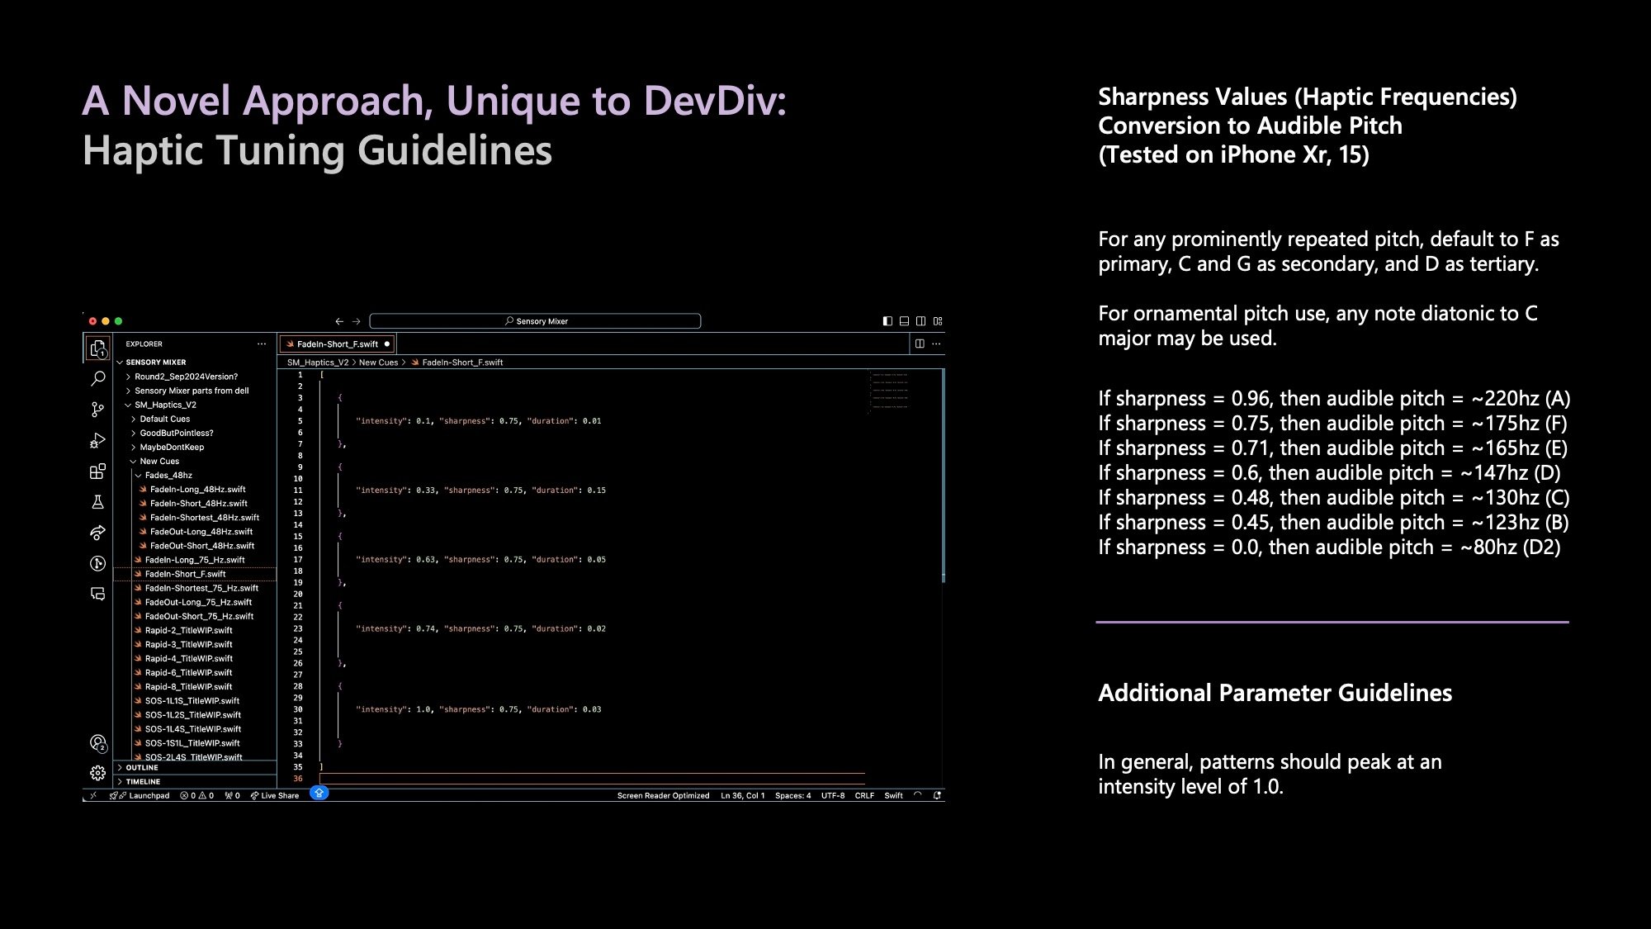Go forward with the right arrow
The image size is (1651, 929).
(357, 321)
